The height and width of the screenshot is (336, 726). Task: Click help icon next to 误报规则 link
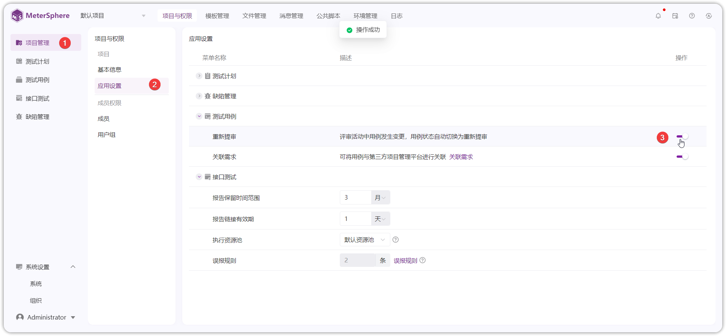(423, 260)
